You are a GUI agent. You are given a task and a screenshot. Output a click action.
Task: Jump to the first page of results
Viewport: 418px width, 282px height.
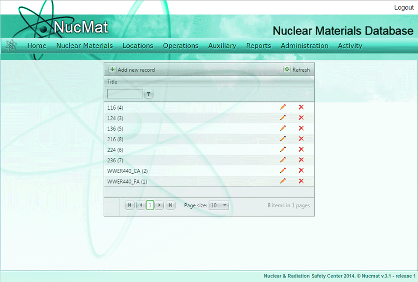click(129, 205)
